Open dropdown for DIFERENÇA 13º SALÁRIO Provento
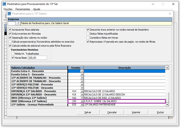 coord(82,91)
